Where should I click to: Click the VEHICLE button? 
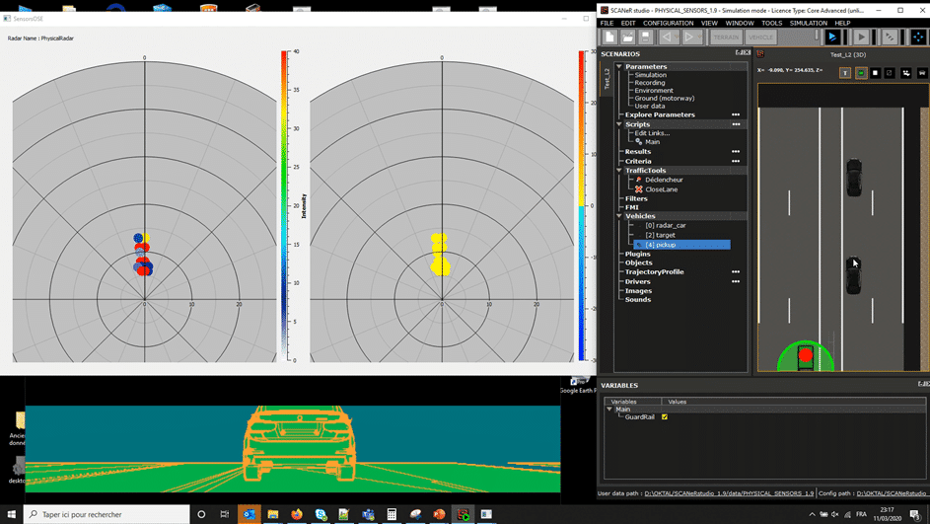761,37
